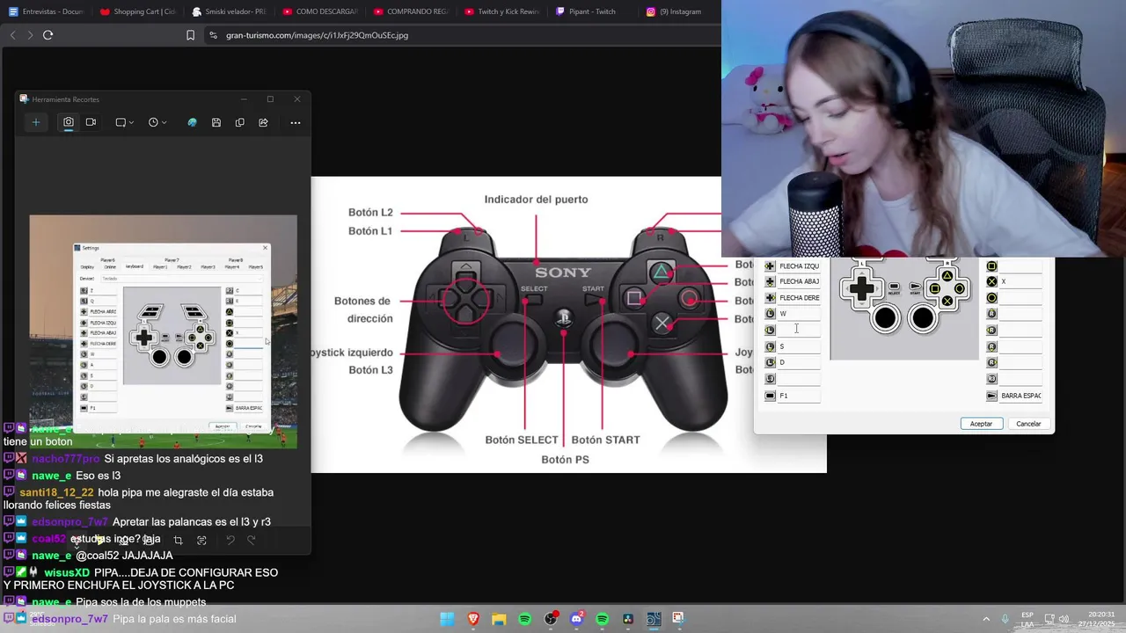Viewport: 1126px width, 633px height.
Task: Switch to the Smiski velador tab
Action: pos(229,11)
